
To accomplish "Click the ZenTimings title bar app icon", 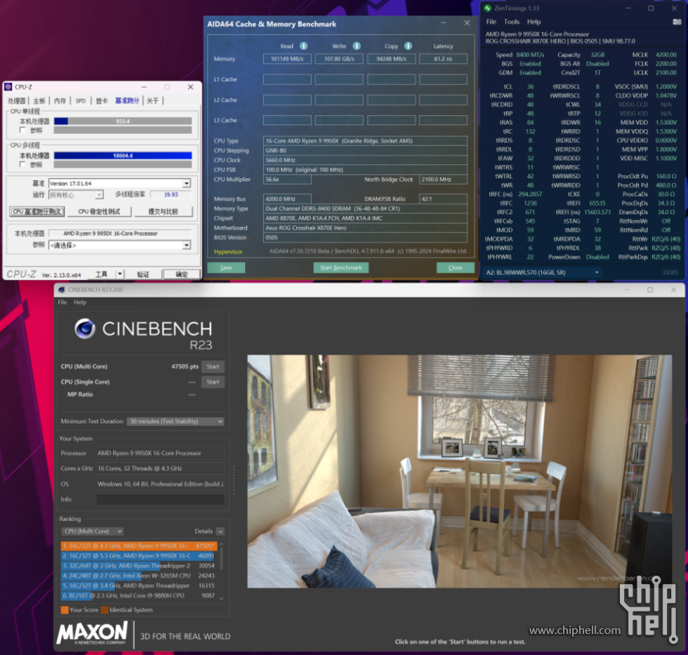I will tap(487, 8).
